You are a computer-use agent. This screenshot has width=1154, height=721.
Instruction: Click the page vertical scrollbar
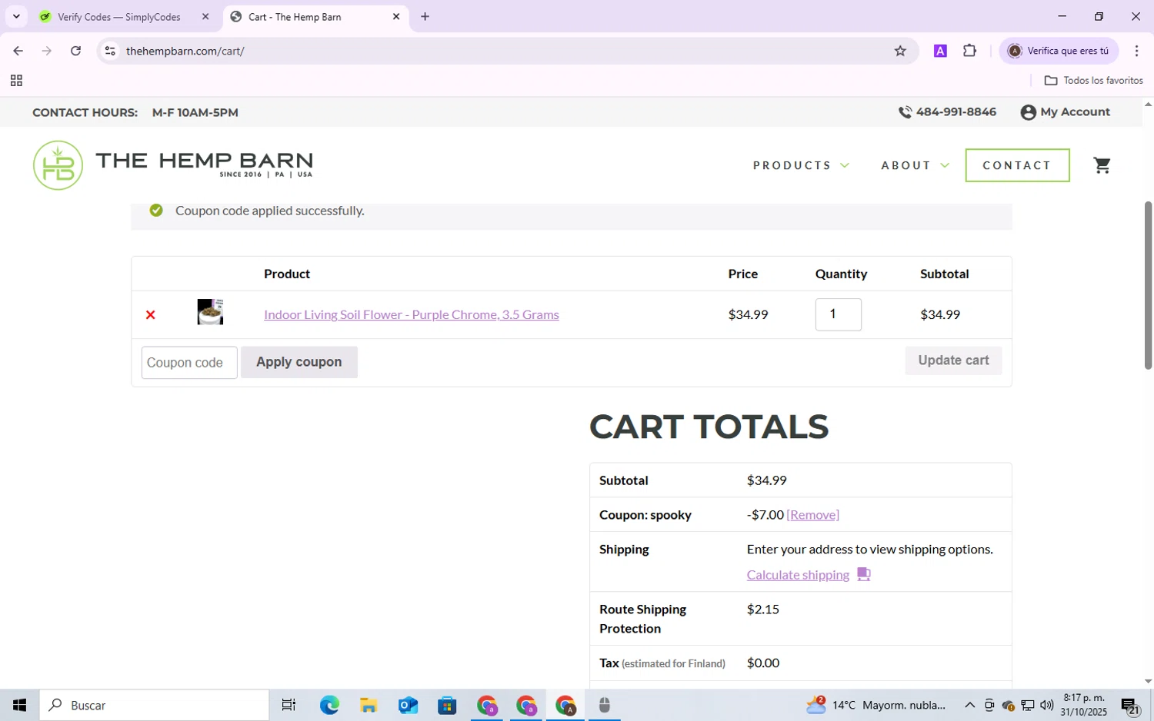pos(1148,285)
